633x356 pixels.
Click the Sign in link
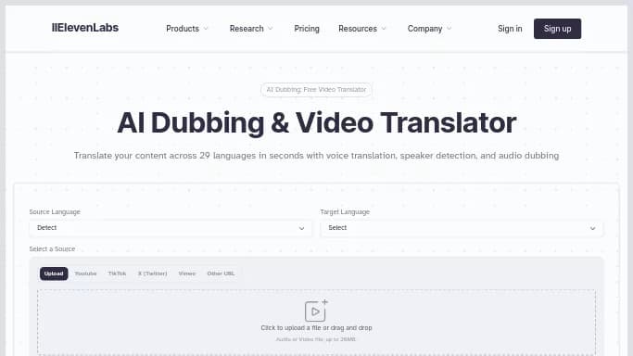pyautogui.click(x=510, y=29)
